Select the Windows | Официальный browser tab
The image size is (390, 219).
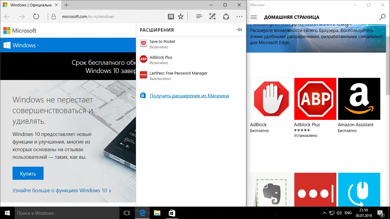coord(30,5)
